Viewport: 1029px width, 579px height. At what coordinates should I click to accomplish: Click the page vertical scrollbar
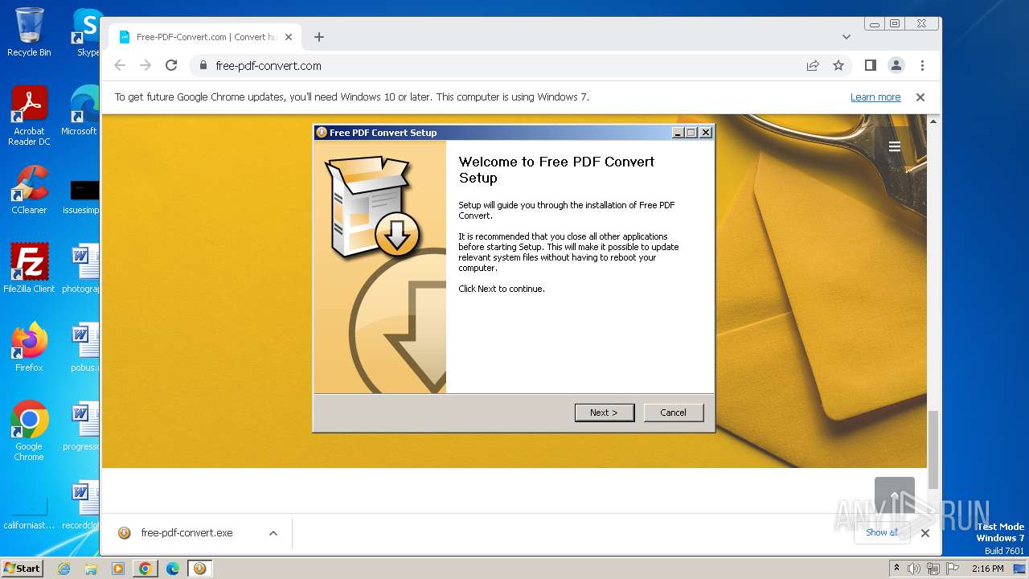coord(933,450)
